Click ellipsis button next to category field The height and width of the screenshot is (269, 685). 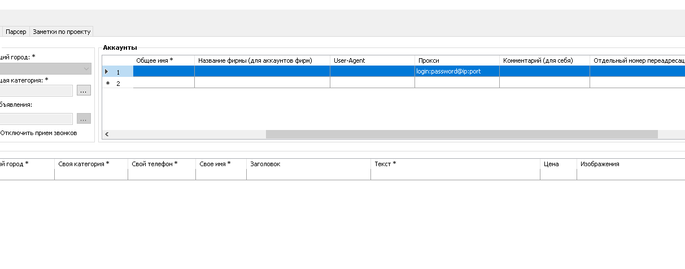[x=84, y=91]
